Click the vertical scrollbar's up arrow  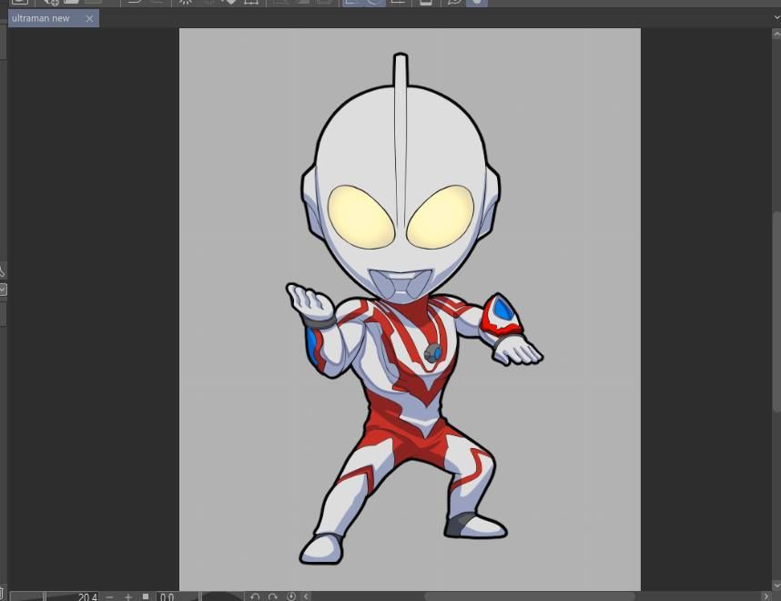tap(776, 35)
